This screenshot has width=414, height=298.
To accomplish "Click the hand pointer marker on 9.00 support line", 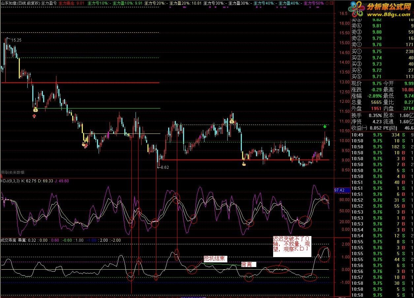I will click(x=244, y=164).
